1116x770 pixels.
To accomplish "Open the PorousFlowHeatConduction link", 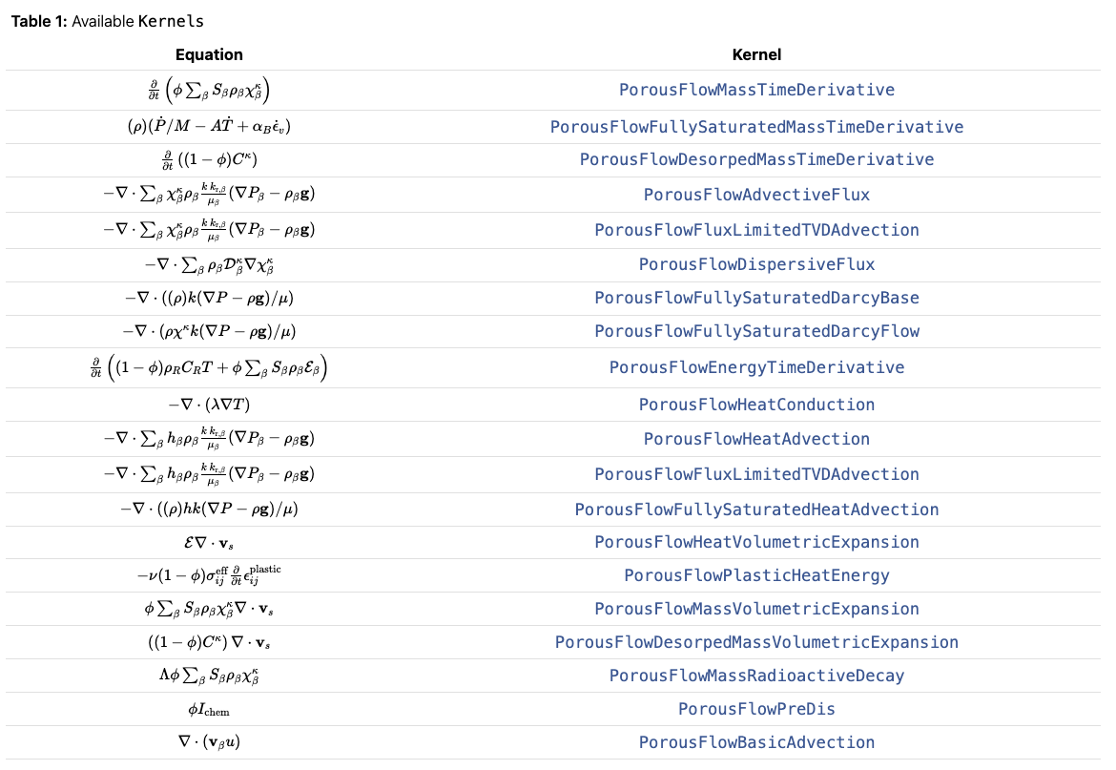I will pyautogui.click(x=756, y=405).
